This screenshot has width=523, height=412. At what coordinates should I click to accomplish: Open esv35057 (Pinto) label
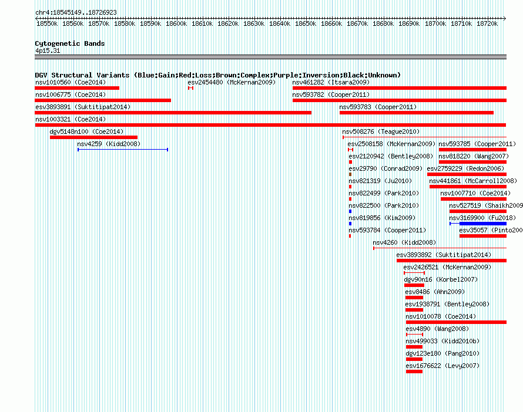[x=491, y=230]
